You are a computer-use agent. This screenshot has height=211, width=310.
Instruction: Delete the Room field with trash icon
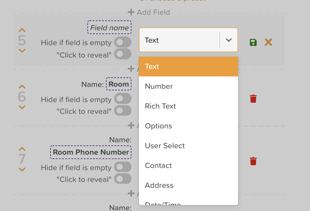coord(253,99)
